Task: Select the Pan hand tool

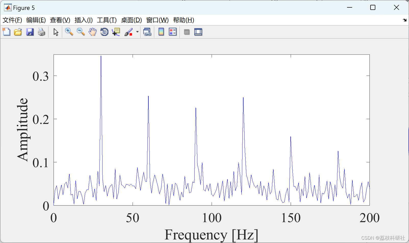Action: pos(93,32)
